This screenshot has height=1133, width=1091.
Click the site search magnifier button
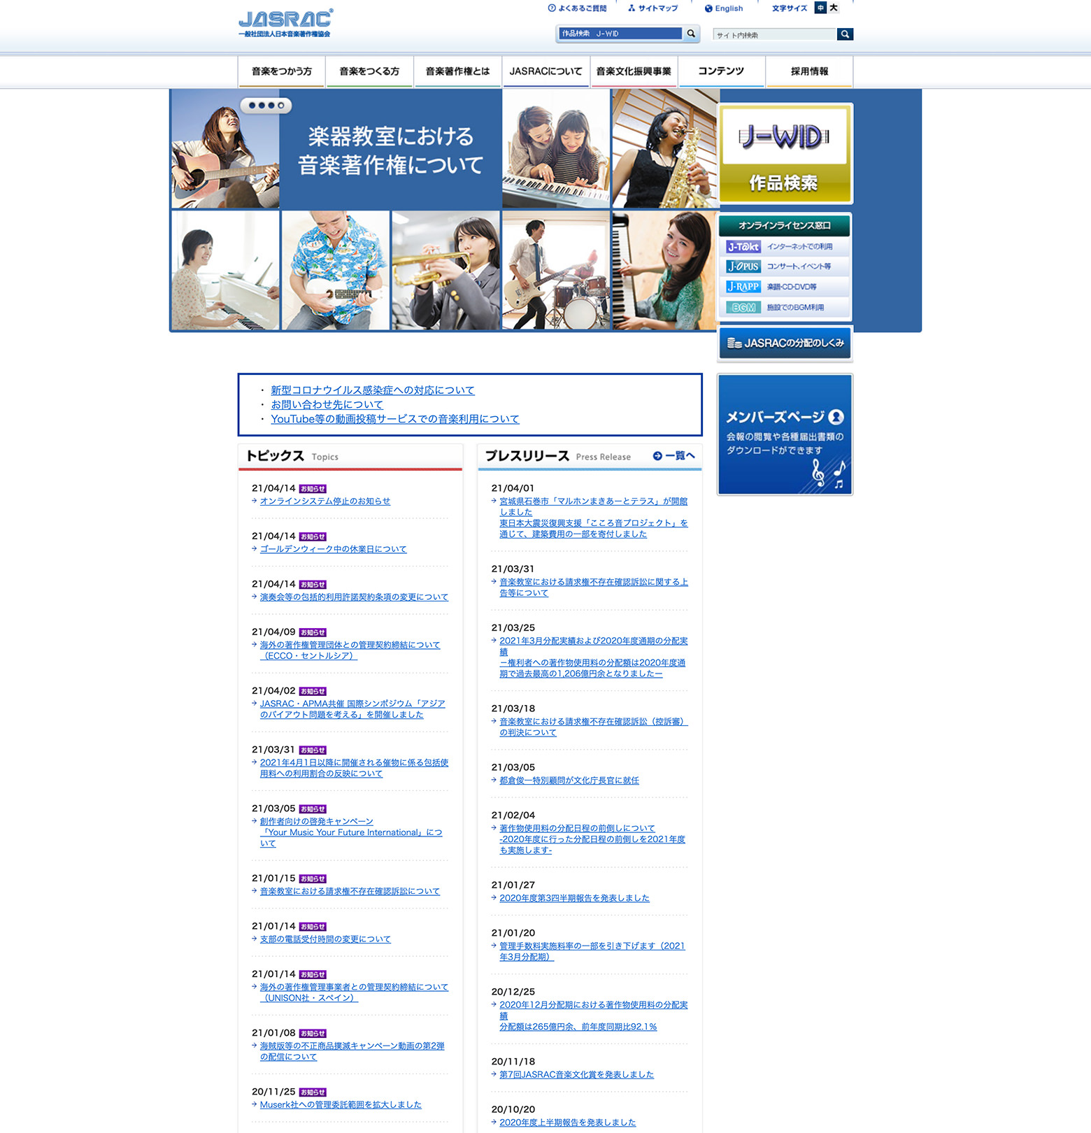[845, 34]
